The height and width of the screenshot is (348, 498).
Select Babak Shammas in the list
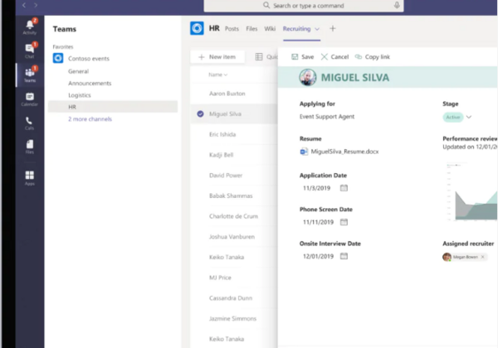coord(231,196)
